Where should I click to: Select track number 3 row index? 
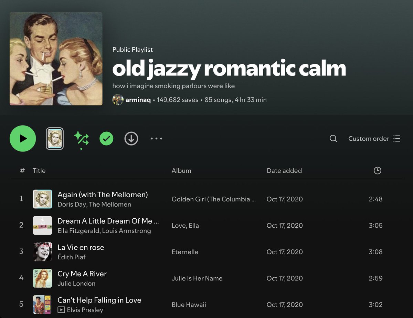[21, 252]
